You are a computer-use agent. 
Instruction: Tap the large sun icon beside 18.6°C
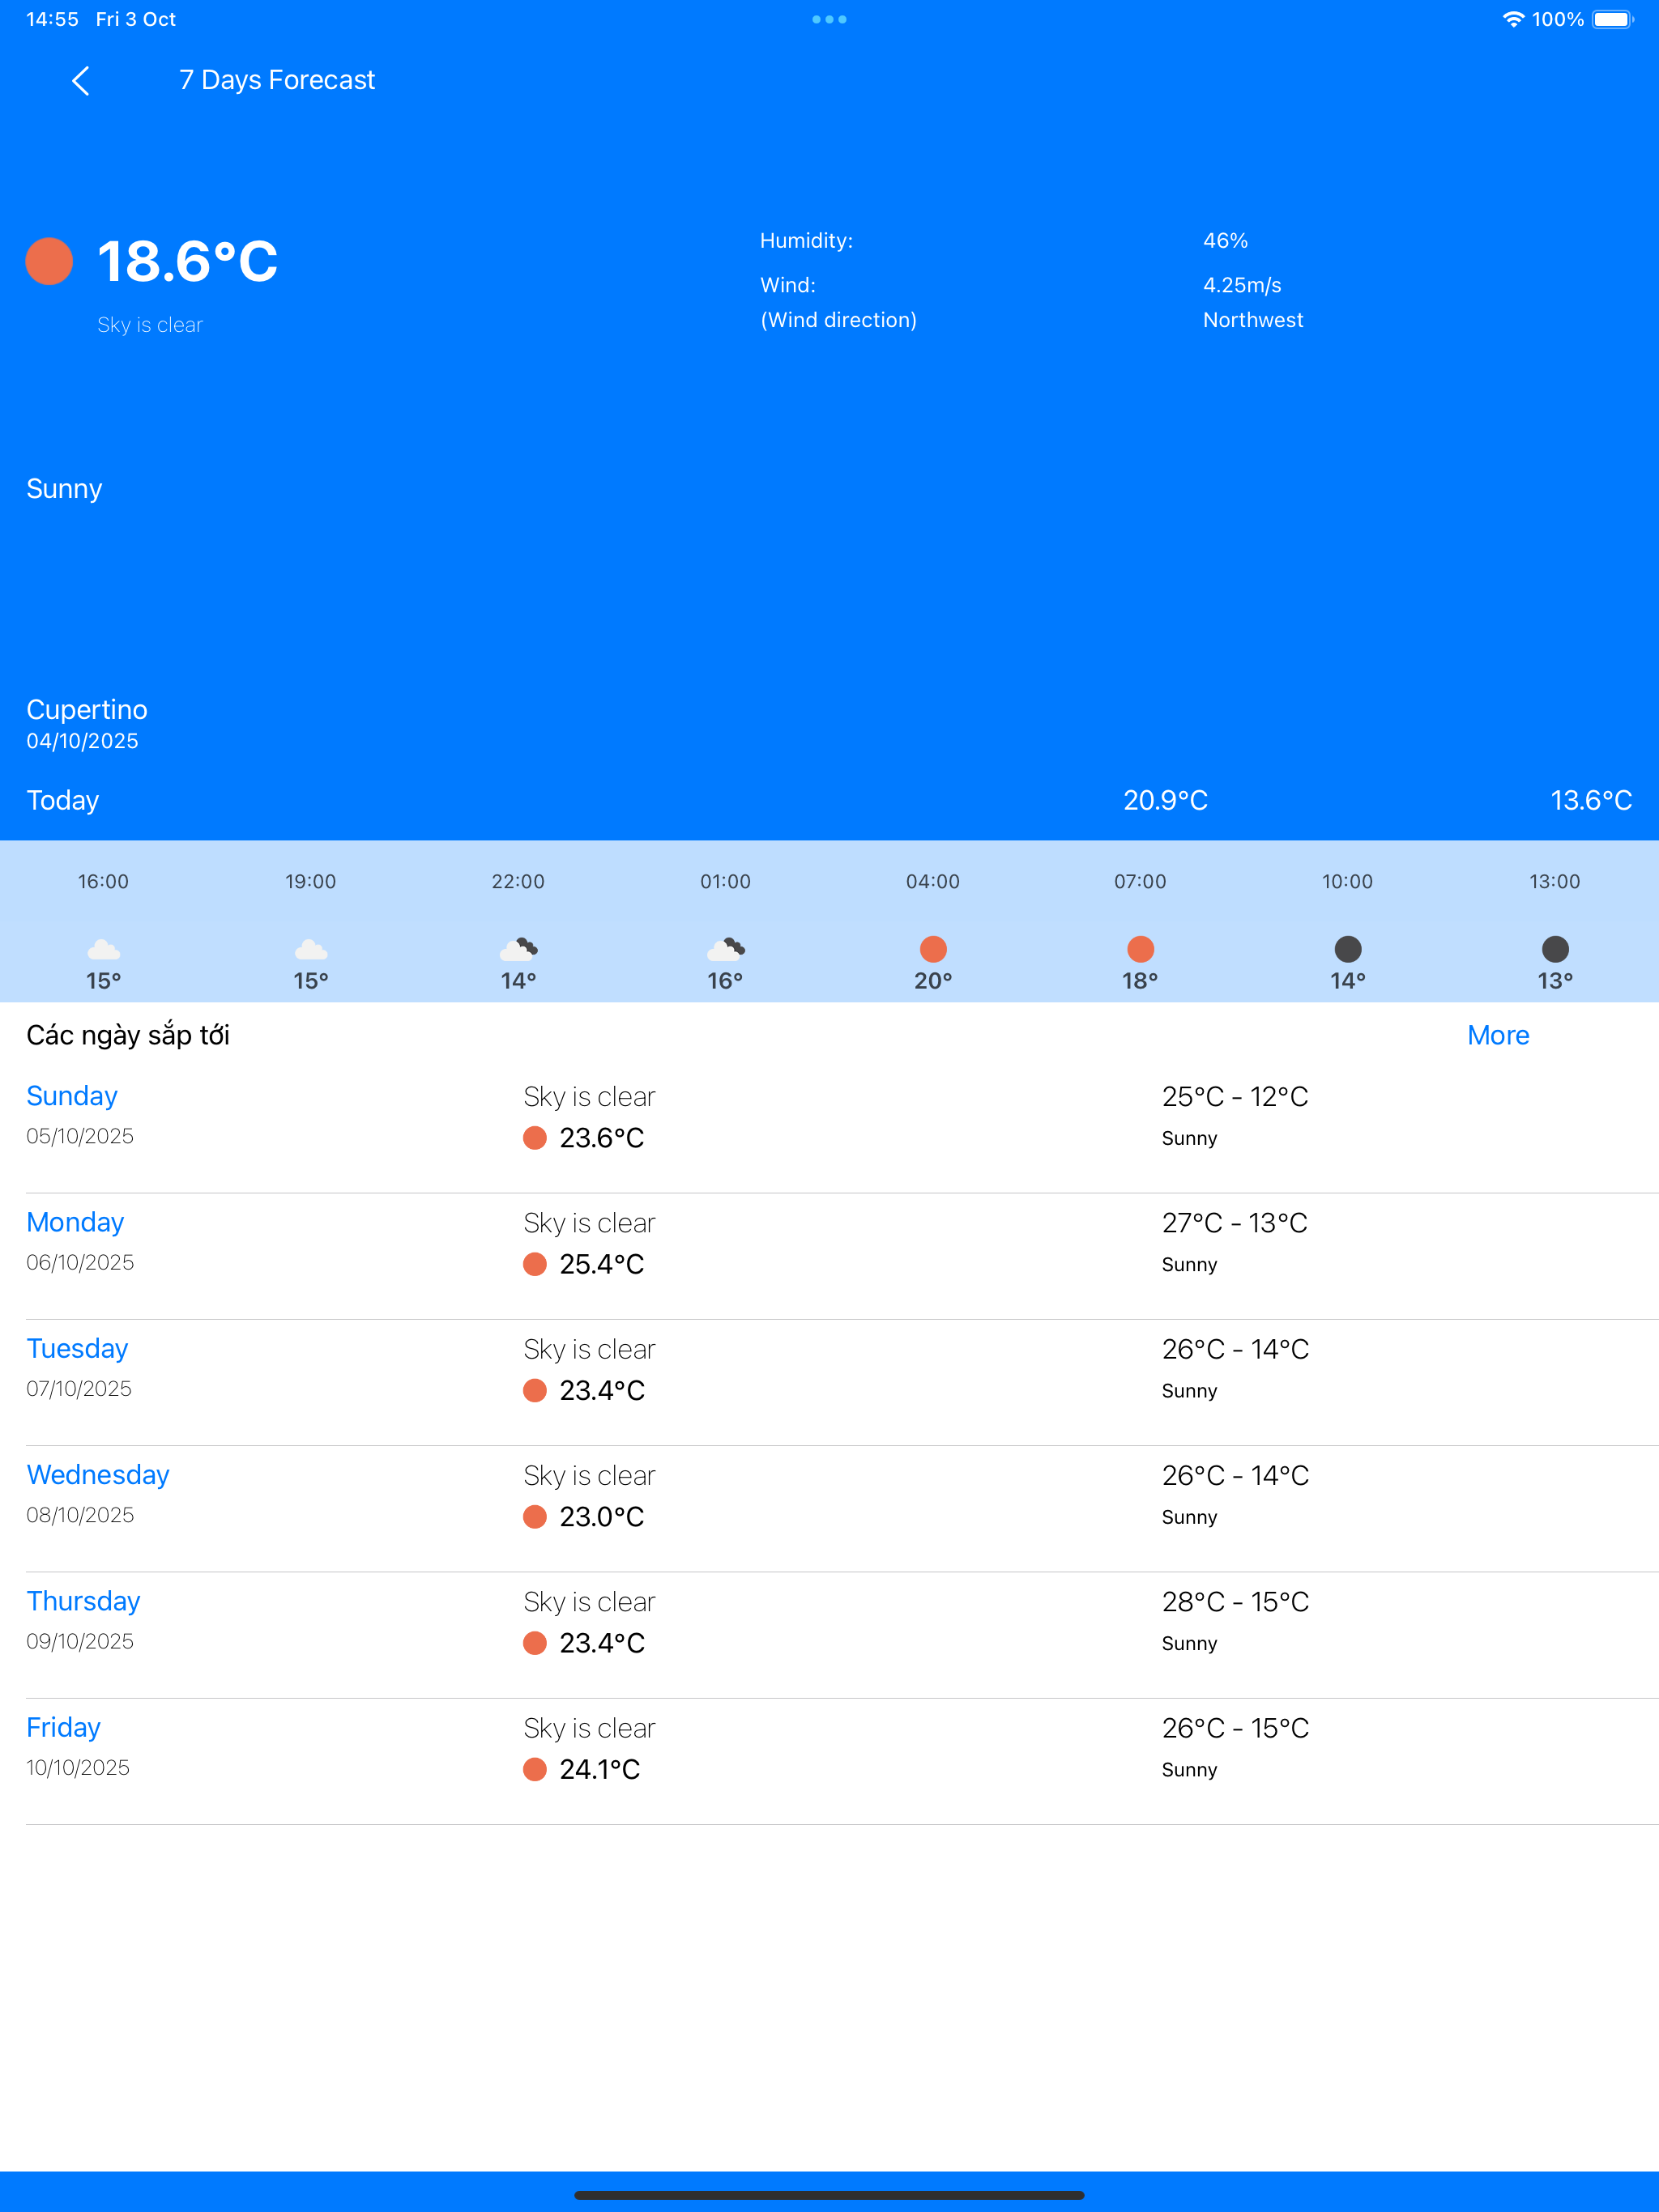coord(49,262)
